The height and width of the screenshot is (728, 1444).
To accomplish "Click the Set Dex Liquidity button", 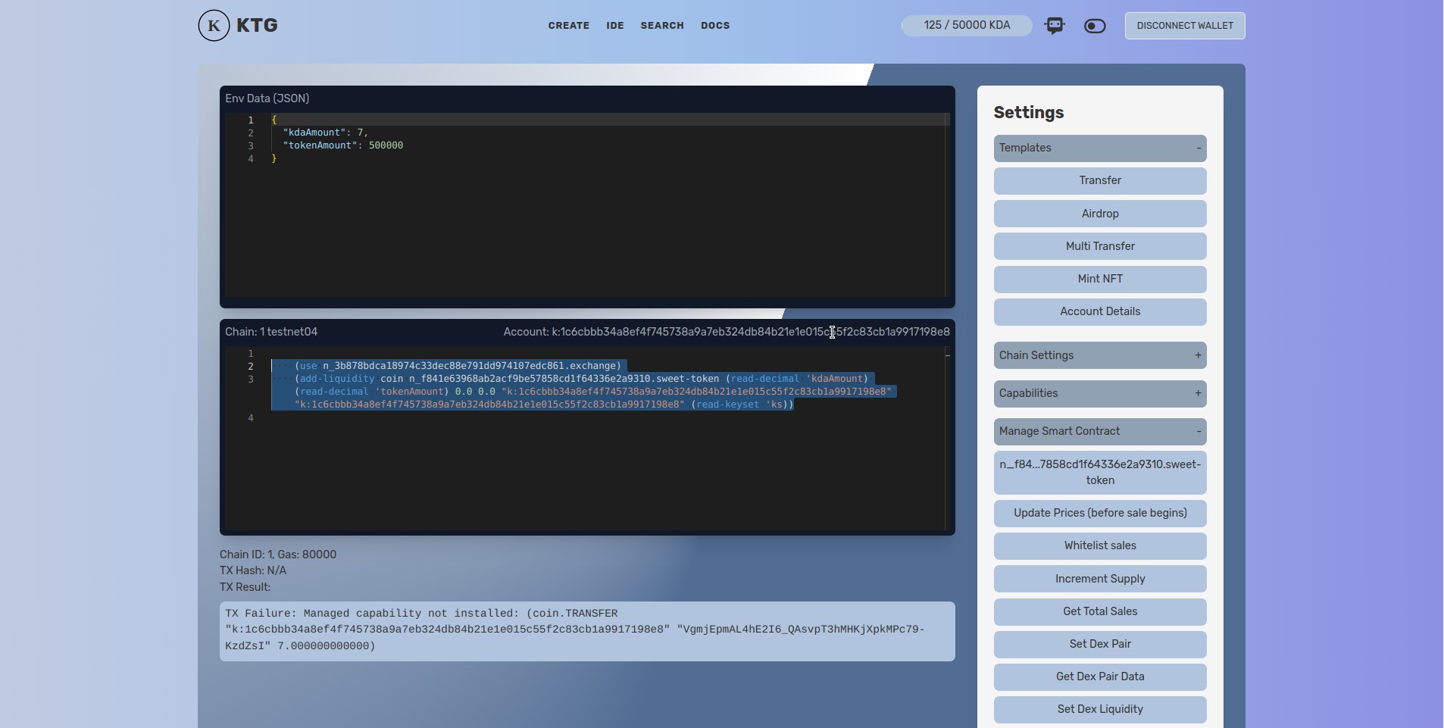I will click(x=1100, y=709).
